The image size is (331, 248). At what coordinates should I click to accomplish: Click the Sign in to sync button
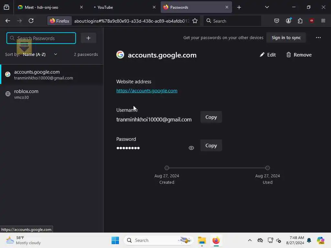(x=286, y=37)
